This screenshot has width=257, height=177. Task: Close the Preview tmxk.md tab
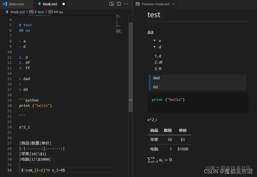coord(173,4)
